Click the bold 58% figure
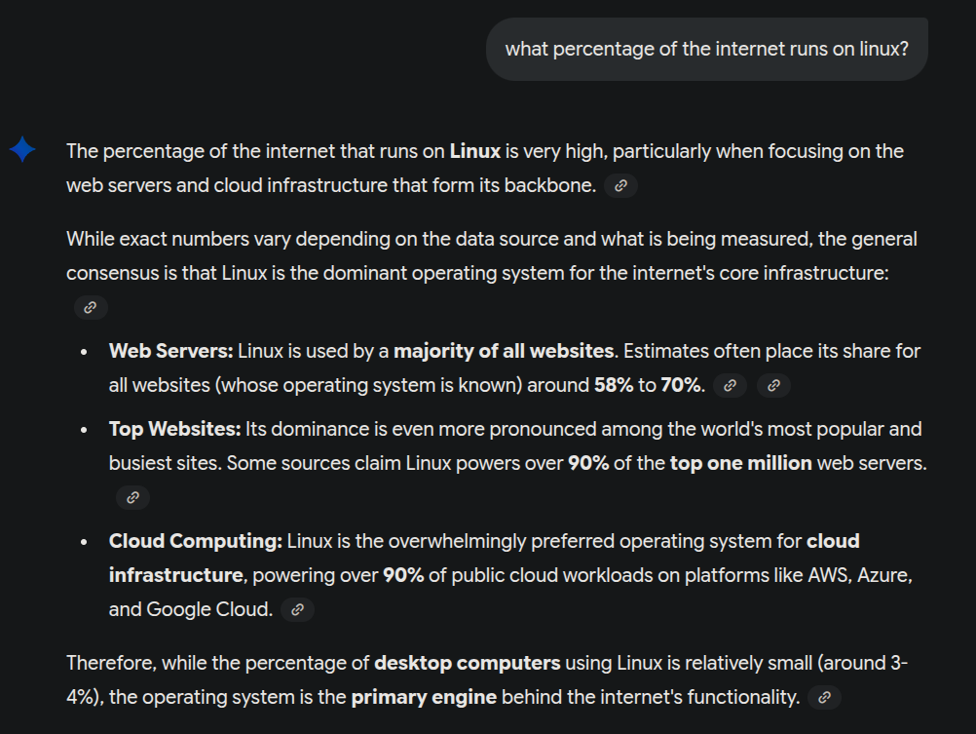976x734 pixels. point(613,385)
